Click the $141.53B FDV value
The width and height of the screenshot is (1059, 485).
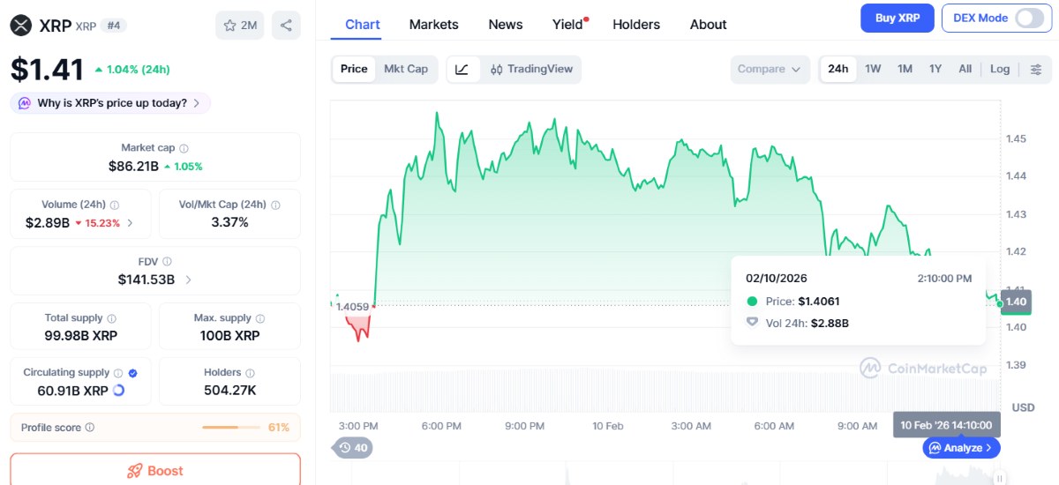(146, 280)
